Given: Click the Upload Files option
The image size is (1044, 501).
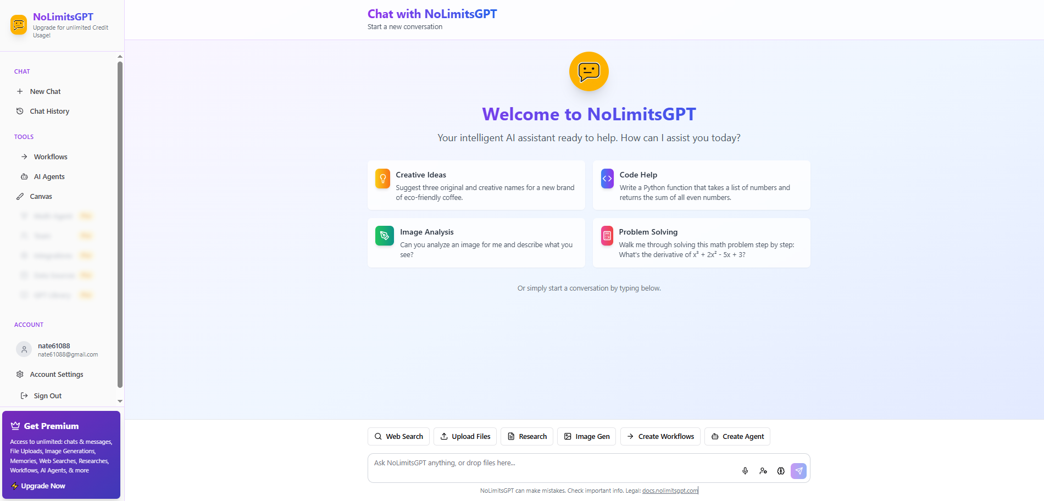Looking at the screenshot, I should tap(465, 436).
